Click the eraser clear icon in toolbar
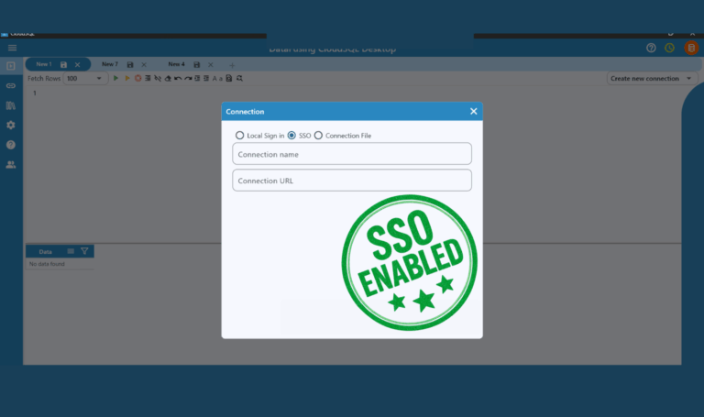Image resolution: width=704 pixels, height=417 pixels. (168, 78)
